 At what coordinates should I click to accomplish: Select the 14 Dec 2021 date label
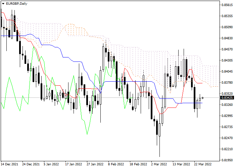pyautogui.click(x=9, y=164)
